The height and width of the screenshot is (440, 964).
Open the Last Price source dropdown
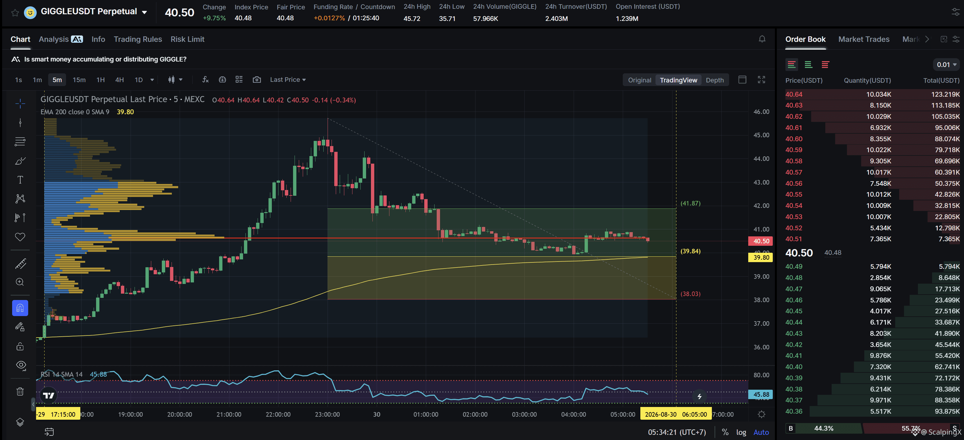point(288,79)
